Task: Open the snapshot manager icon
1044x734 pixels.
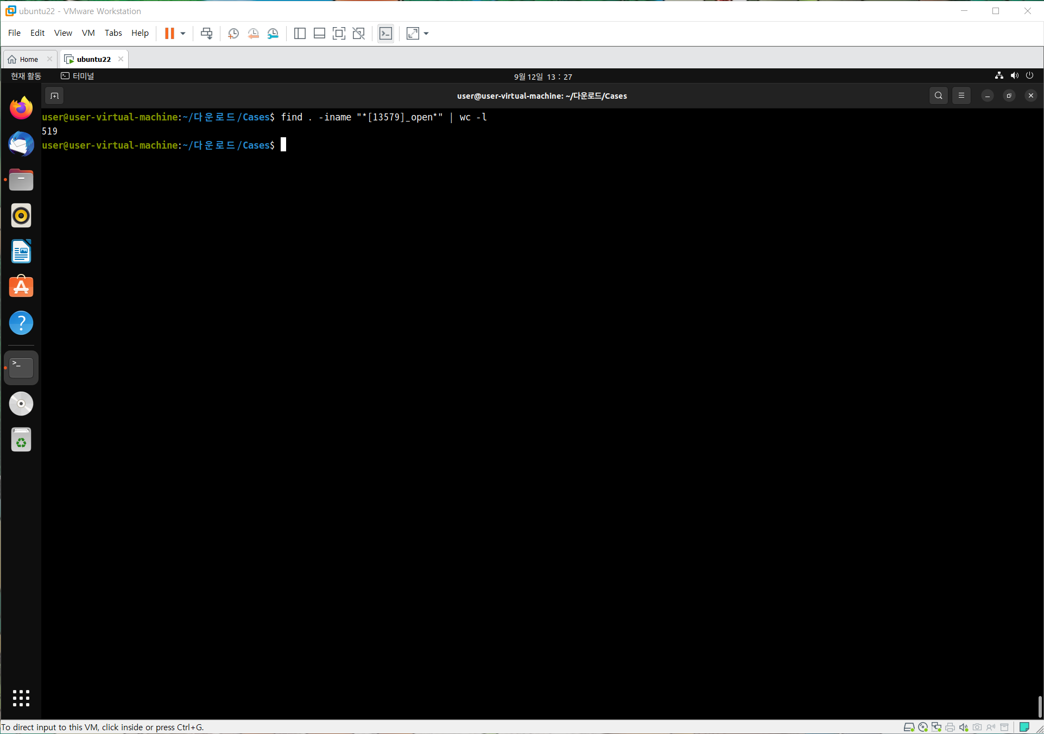Action: pos(273,34)
